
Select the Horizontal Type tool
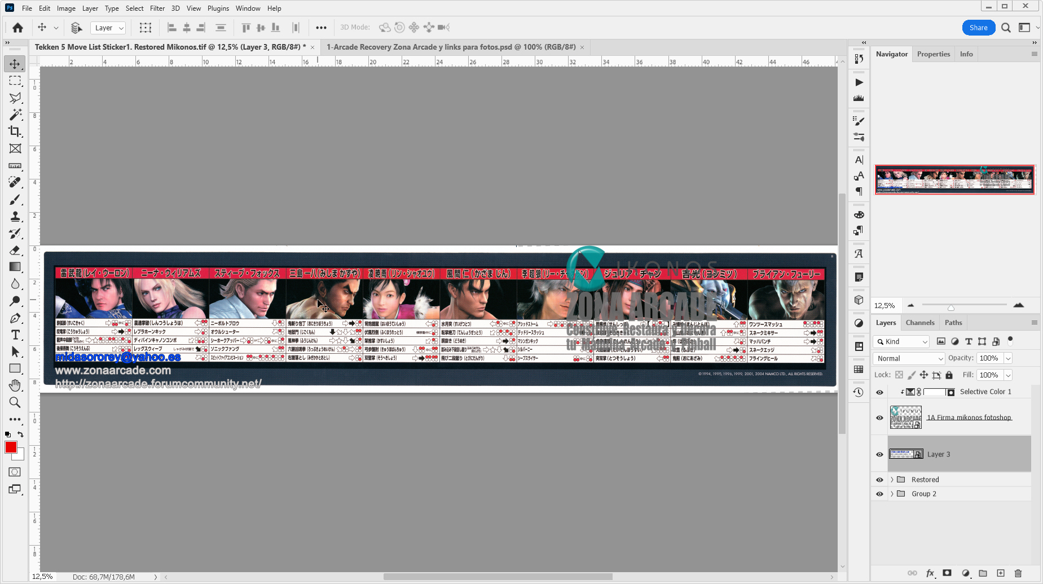coord(15,335)
